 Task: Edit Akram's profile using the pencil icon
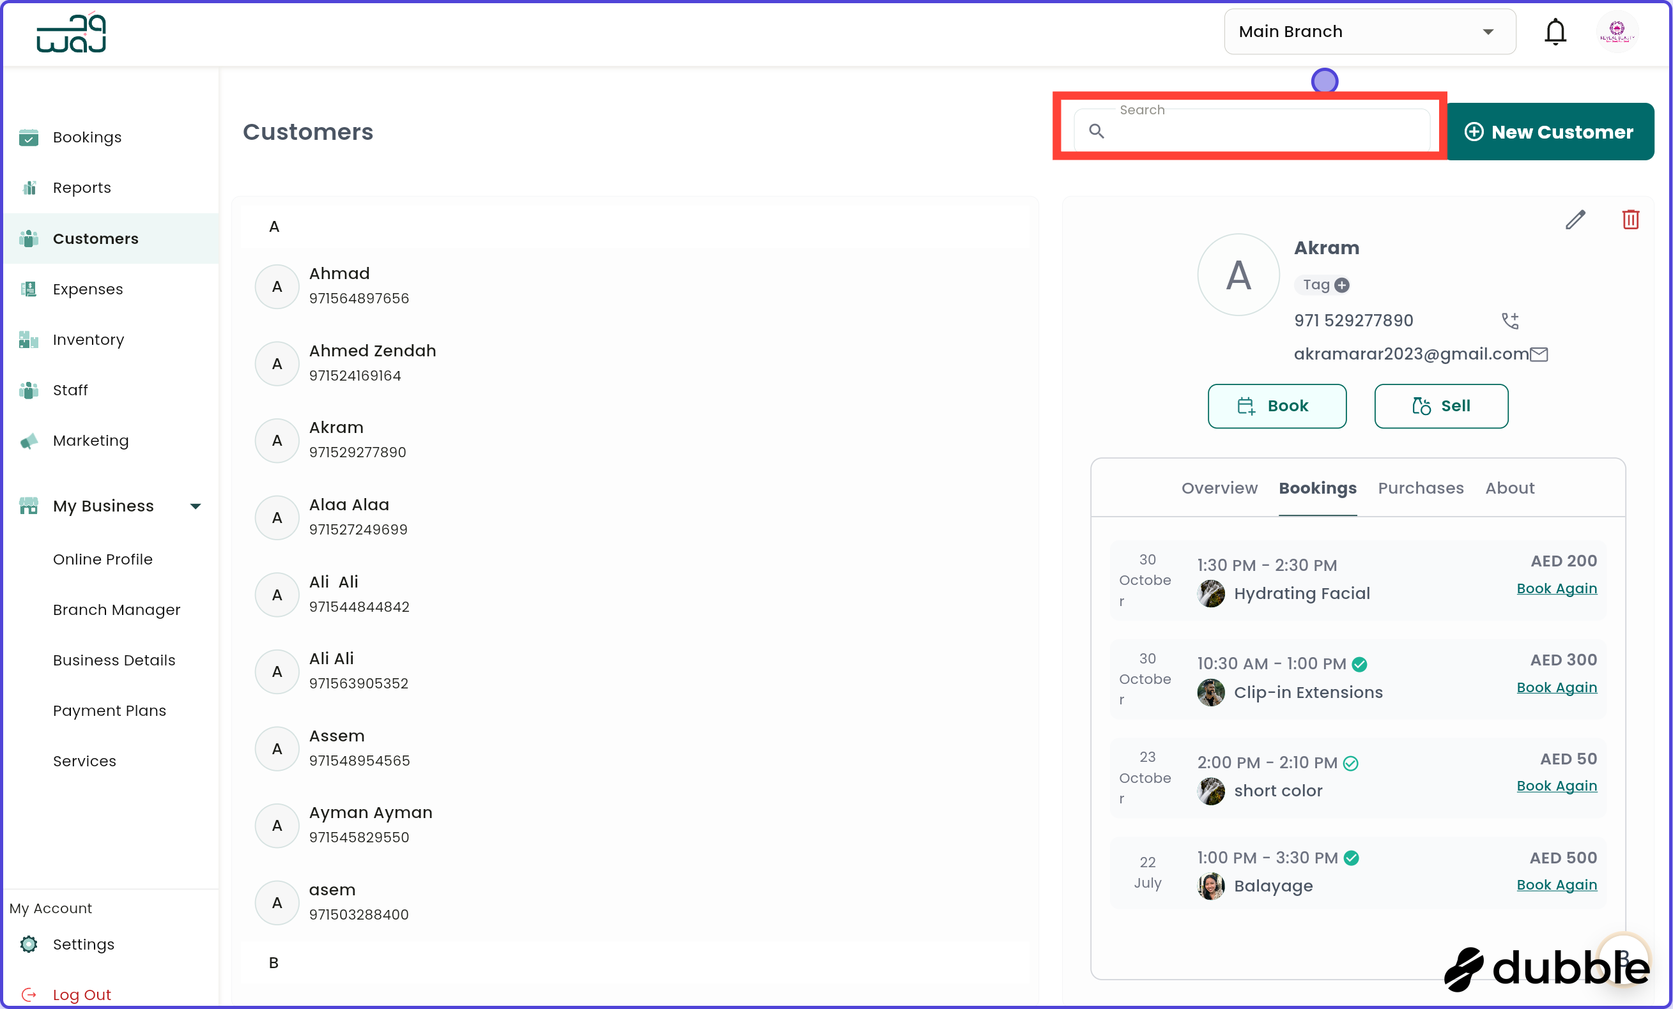[1576, 219]
